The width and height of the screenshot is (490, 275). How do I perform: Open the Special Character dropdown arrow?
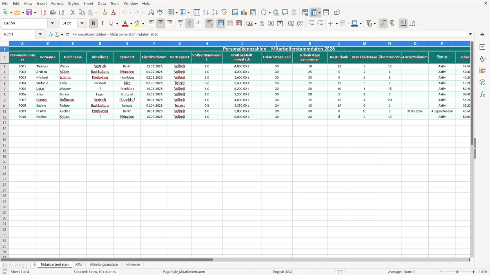click(269, 13)
